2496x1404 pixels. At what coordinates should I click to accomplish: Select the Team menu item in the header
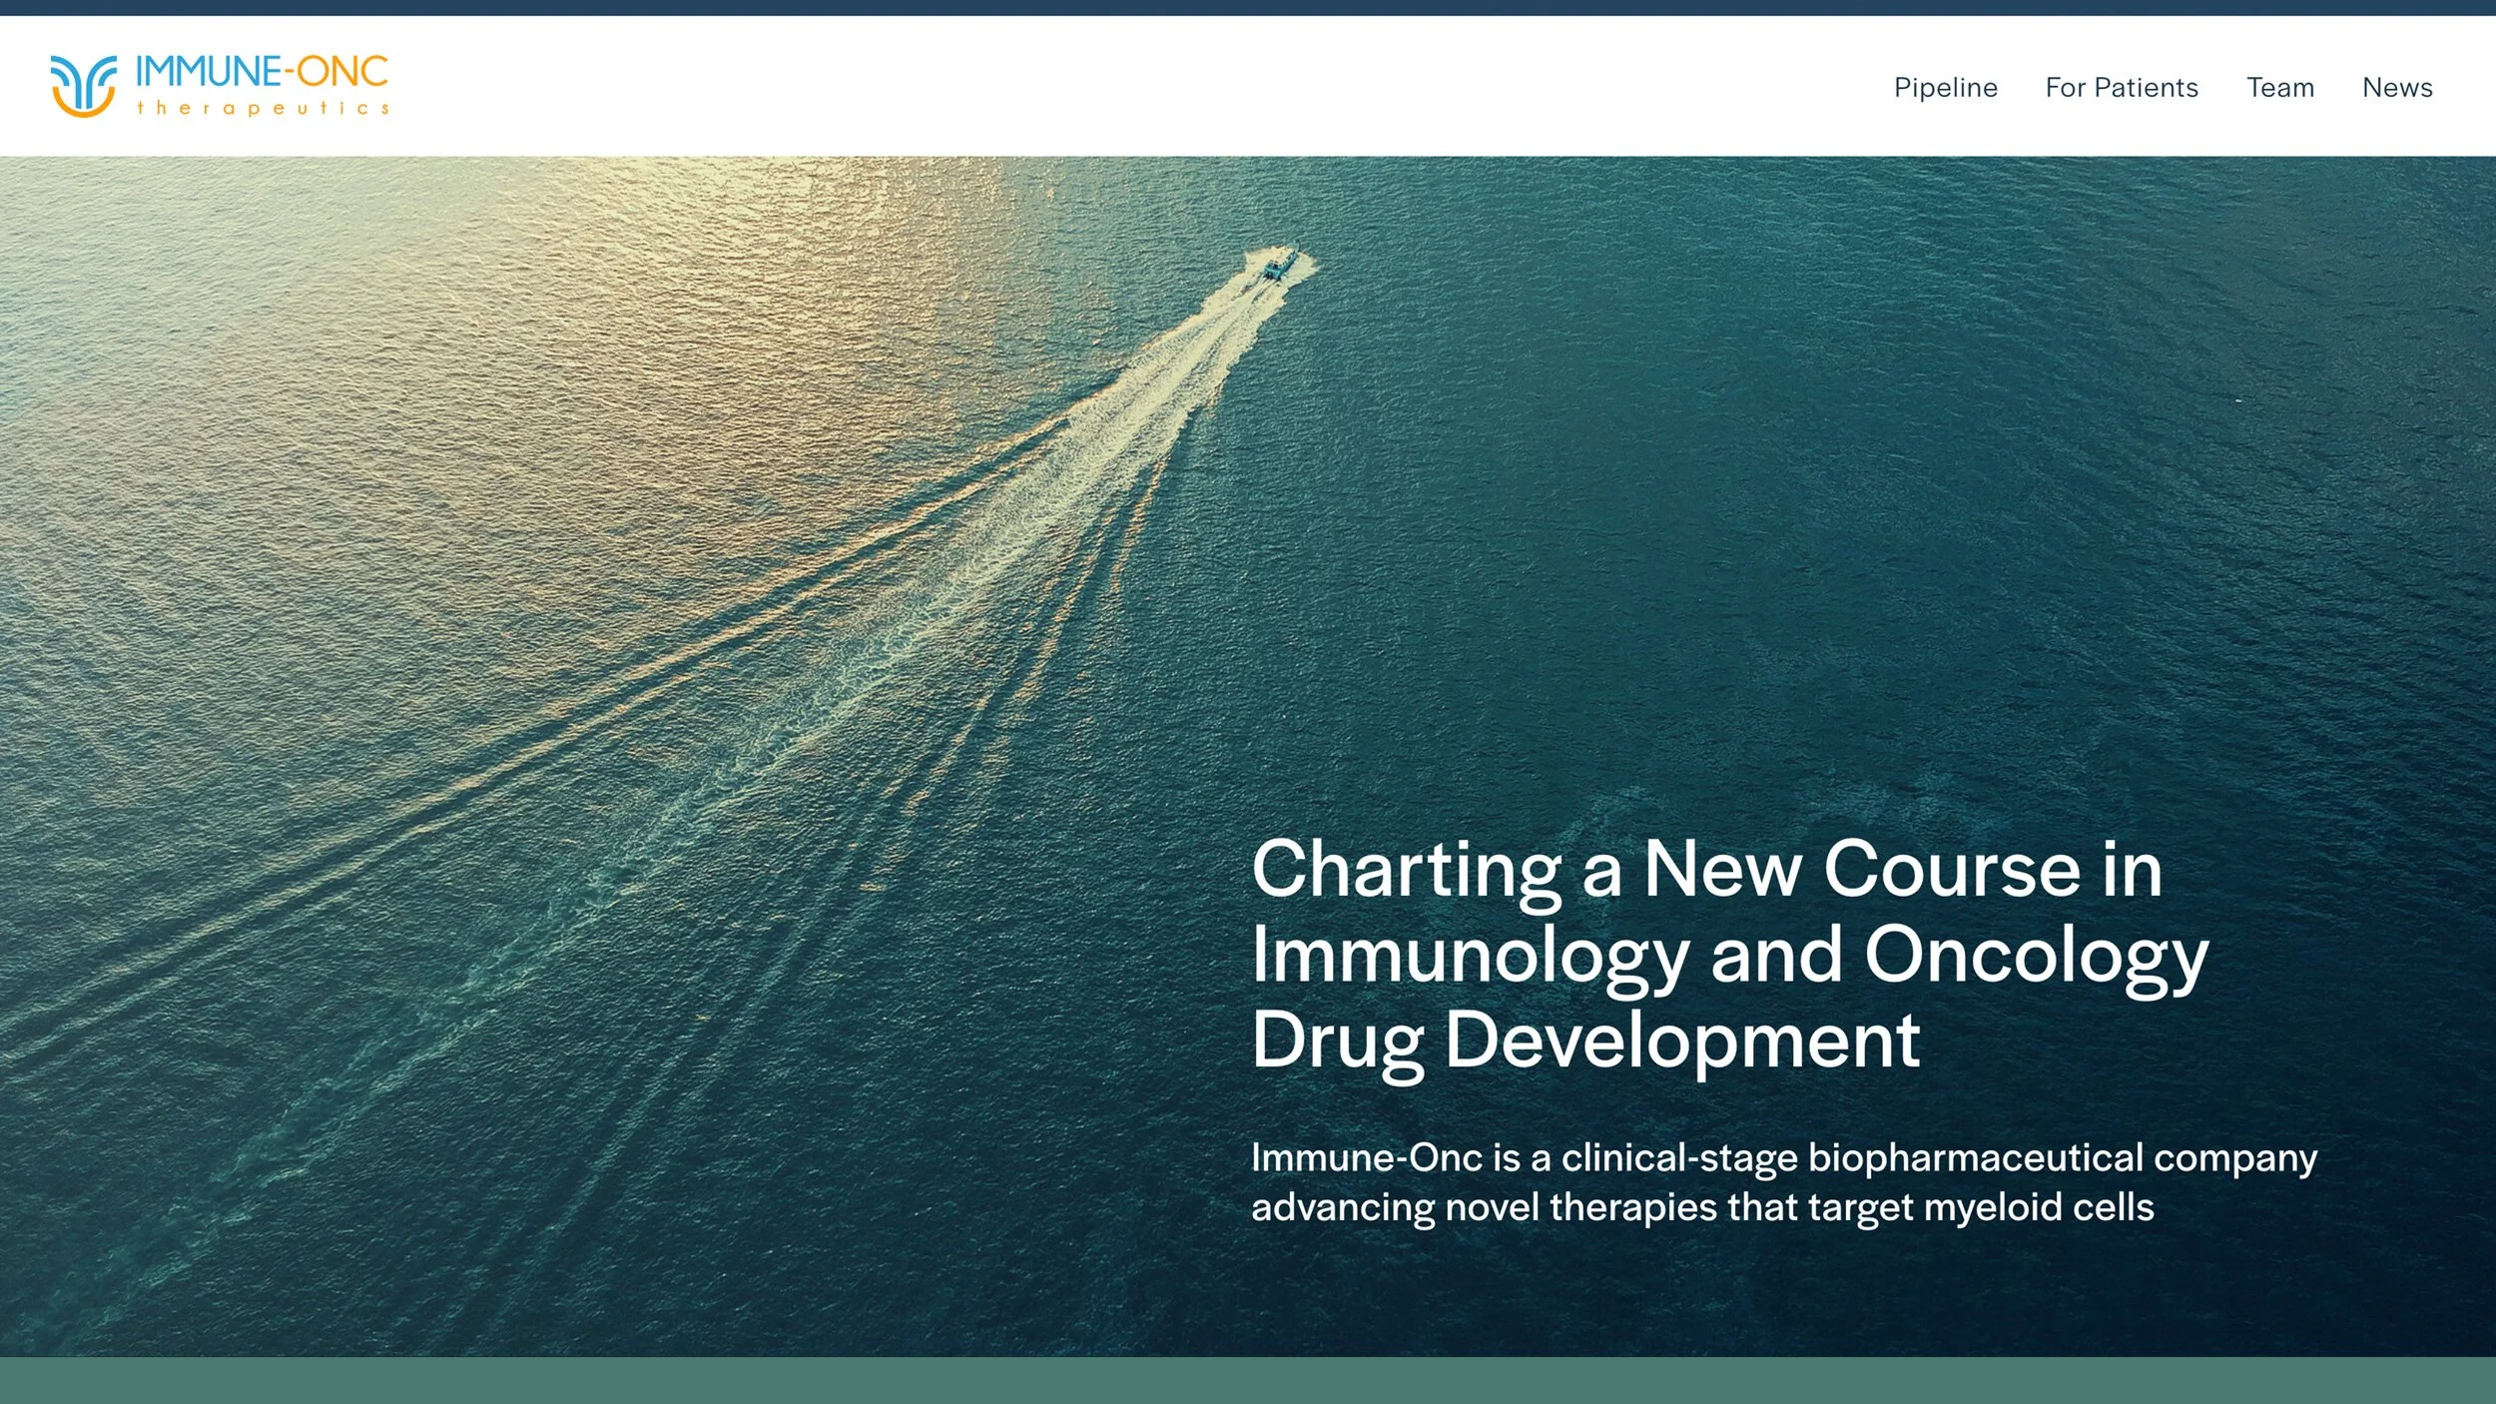(x=2281, y=88)
